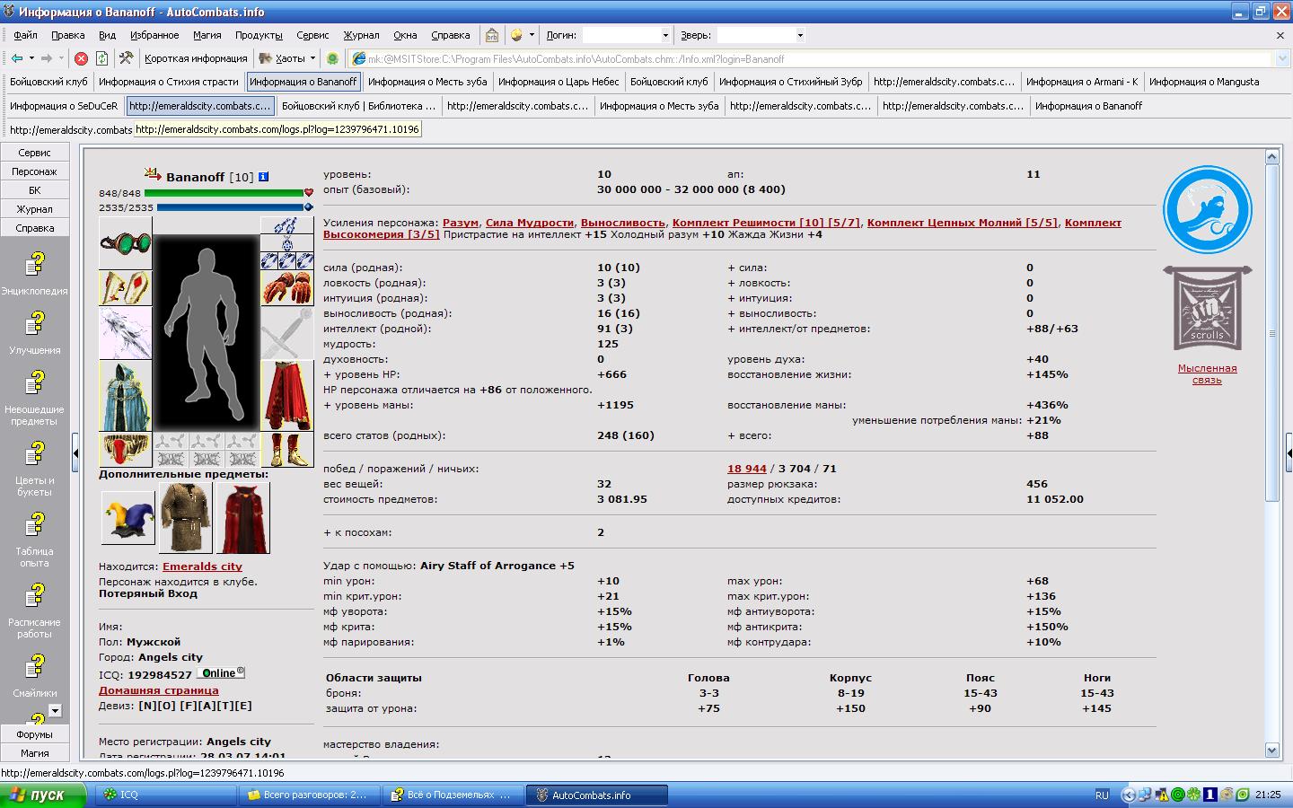This screenshot has height=808, width=1293.
Task: Select the red gloves equipment slot
Action: 287,288
